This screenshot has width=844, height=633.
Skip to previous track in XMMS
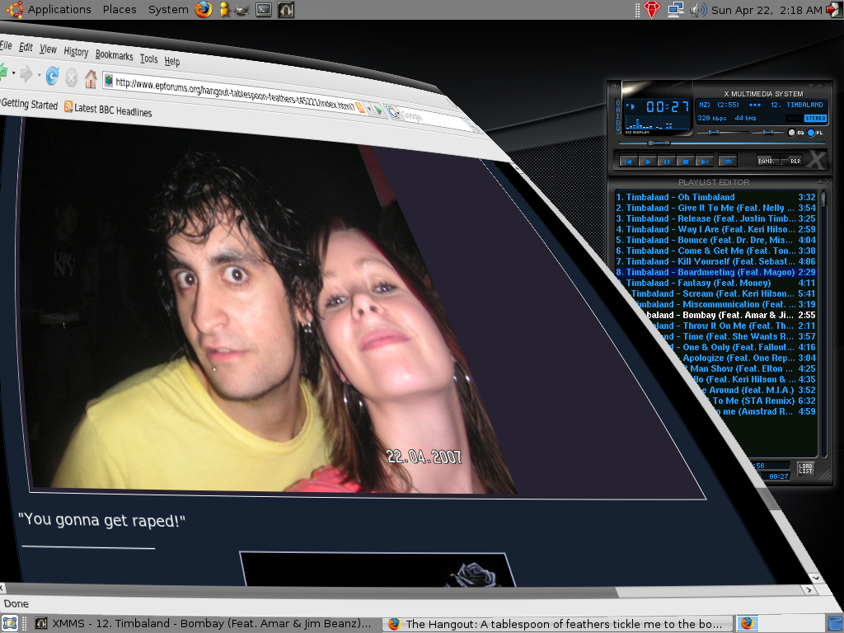(x=627, y=161)
